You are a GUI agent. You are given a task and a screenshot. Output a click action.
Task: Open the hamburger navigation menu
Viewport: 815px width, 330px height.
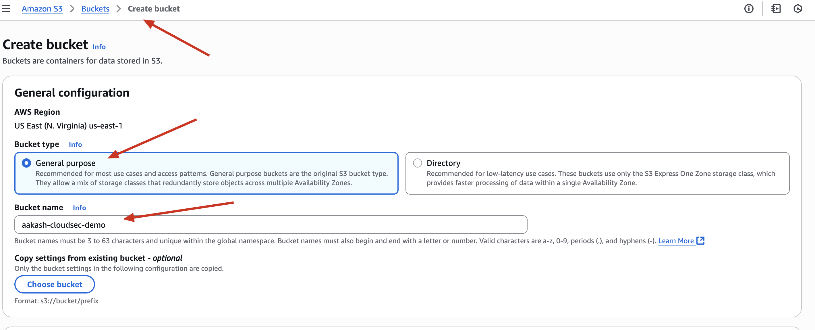pyautogui.click(x=6, y=9)
